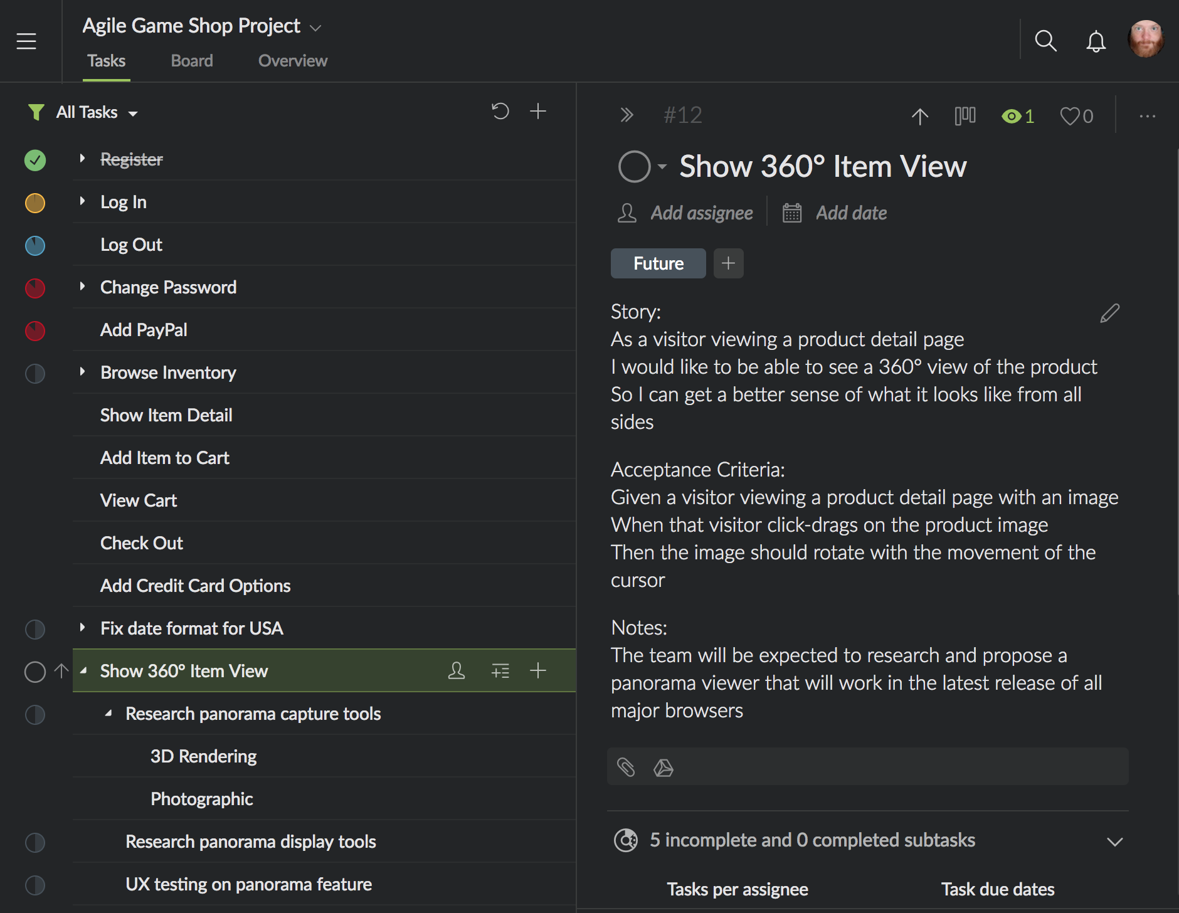Collapse the task detail panel
The height and width of the screenshot is (913, 1179).
click(627, 115)
